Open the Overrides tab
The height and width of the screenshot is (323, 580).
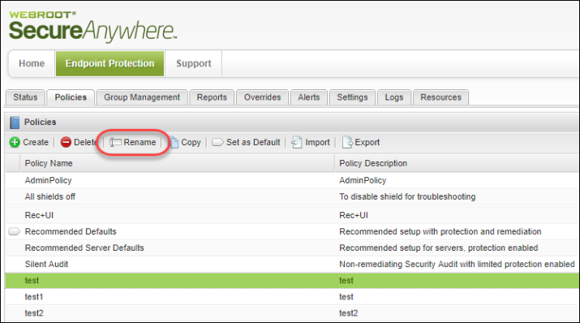click(262, 97)
